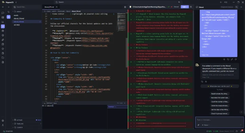Open the chart analytics sidebar icon

click(3, 22)
